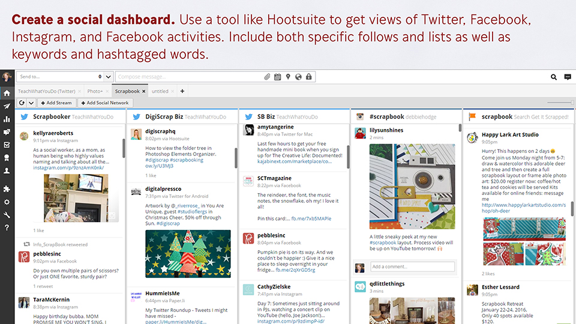Open Tools wrench icon in sidebar
The width and height of the screenshot is (576, 324).
pyautogui.click(x=7, y=215)
